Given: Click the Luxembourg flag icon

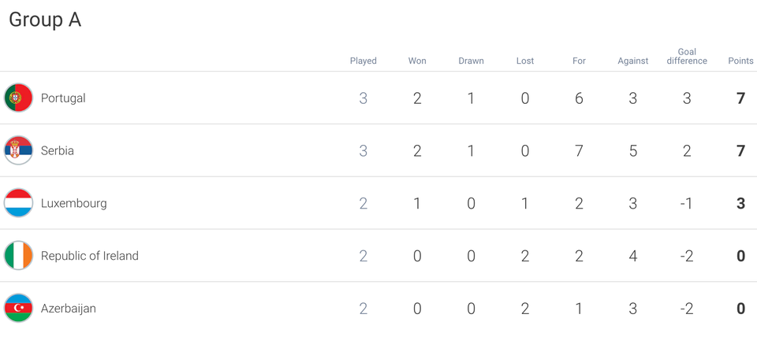Looking at the screenshot, I should 18,203.
